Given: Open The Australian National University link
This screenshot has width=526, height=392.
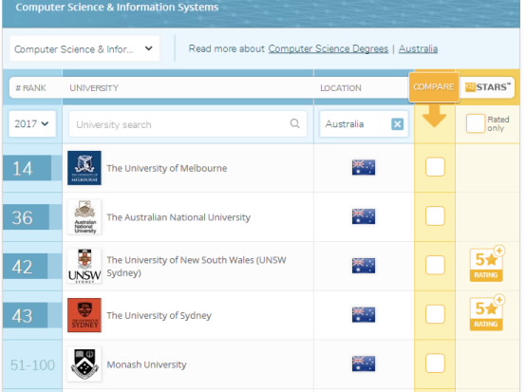Looking at the screenshot, I should 178,217.
